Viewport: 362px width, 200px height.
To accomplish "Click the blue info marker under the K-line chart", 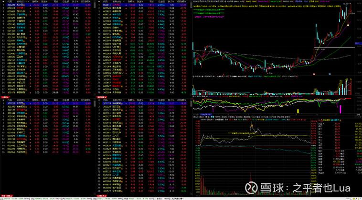I will 330,74.
